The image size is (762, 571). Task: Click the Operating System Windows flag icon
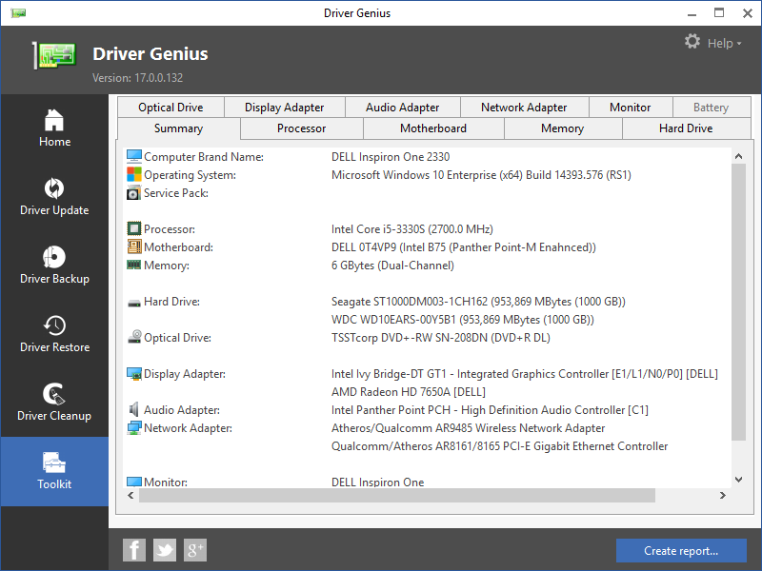point(133,174)
